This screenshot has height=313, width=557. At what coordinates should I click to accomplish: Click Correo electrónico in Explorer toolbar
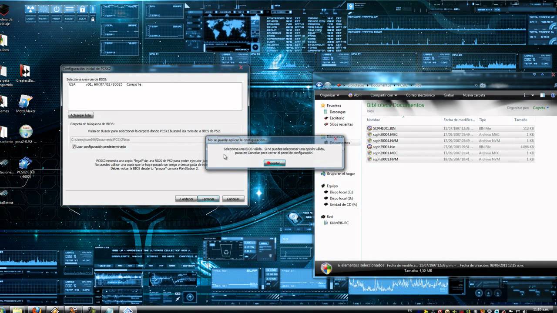click(420, 95)
